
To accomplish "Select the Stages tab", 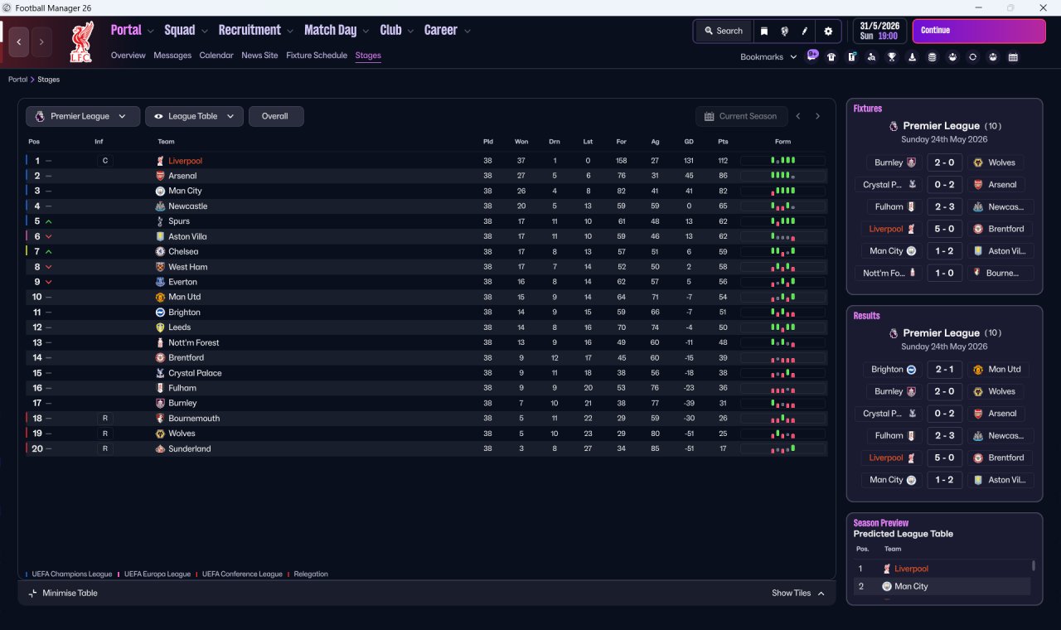I will click(x=368, y=56).
